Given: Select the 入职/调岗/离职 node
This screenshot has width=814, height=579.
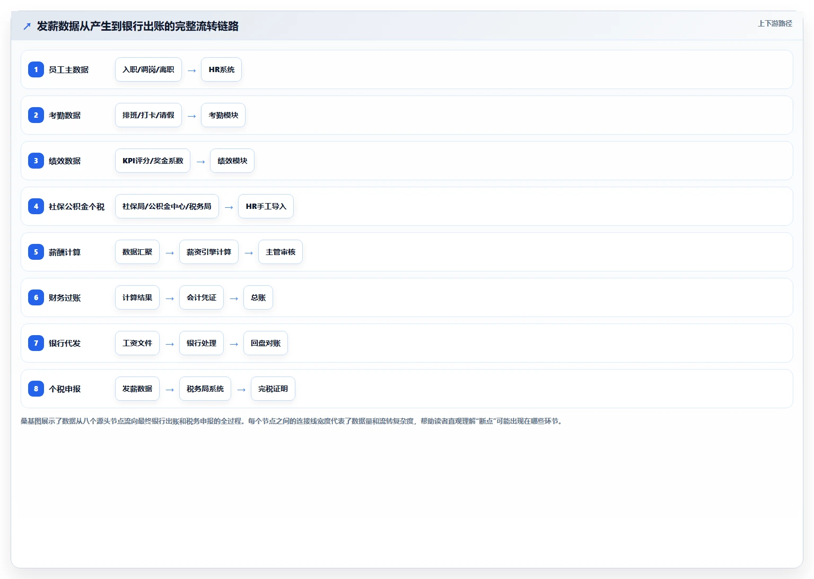Looking at the screenshot, I should [148, 69].
